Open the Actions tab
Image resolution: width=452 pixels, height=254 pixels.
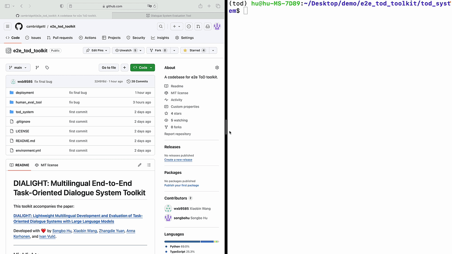point(87,38)
